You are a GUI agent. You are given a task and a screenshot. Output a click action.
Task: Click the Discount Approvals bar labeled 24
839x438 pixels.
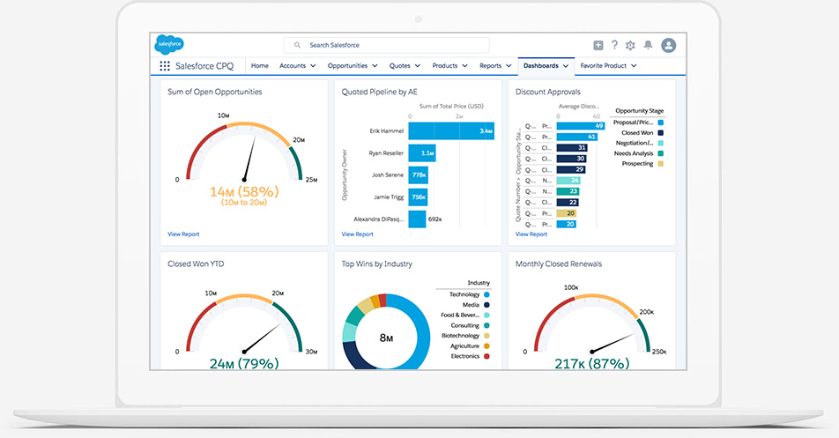(x=568, y=181)
